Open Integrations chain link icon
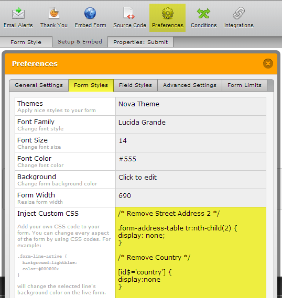Screen dimensions: 282x298 click(239, 13)
